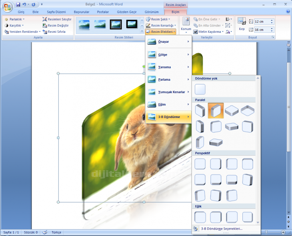Switch to Giriş ribbon tab

point(21,12)
